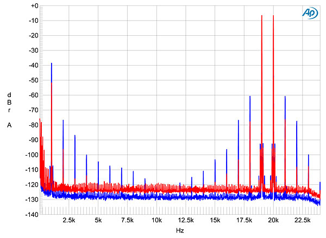
Task: Click the top of the blue 21k peak near -61 dB
Action: (285, 97)
